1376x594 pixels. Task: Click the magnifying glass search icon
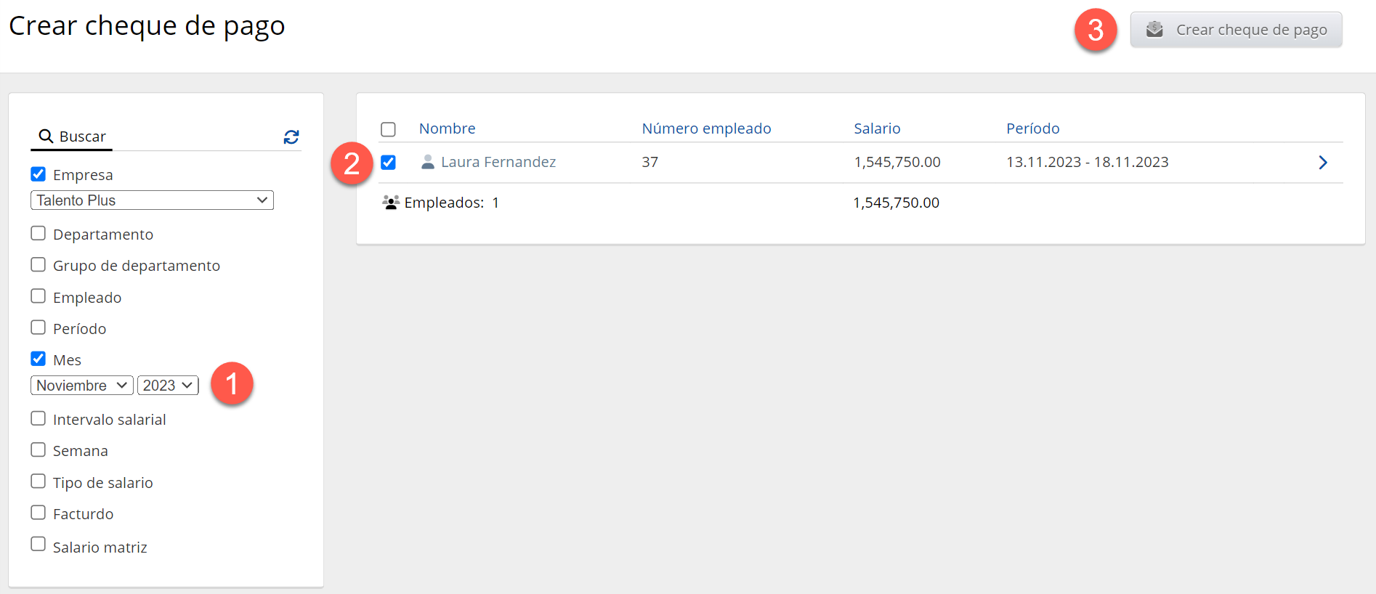(x=46, y=137)
